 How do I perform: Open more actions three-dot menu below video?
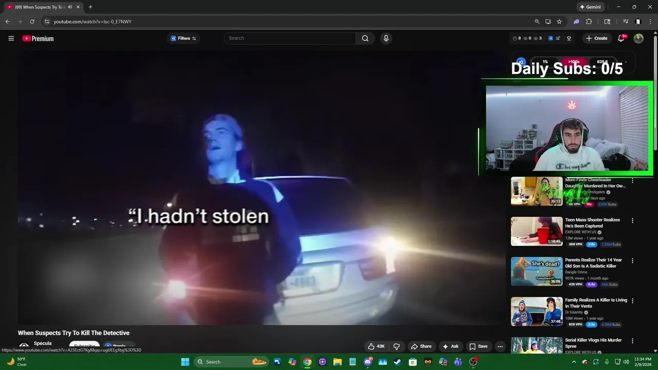[500, 346]
